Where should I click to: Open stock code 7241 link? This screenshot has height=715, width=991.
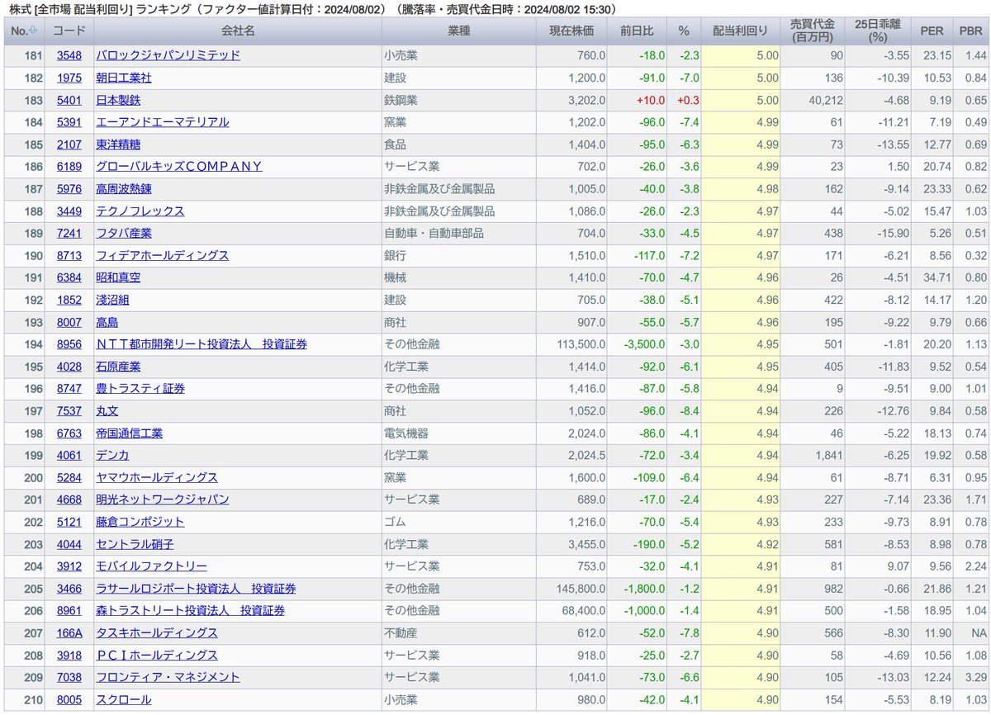pos(69,234)
